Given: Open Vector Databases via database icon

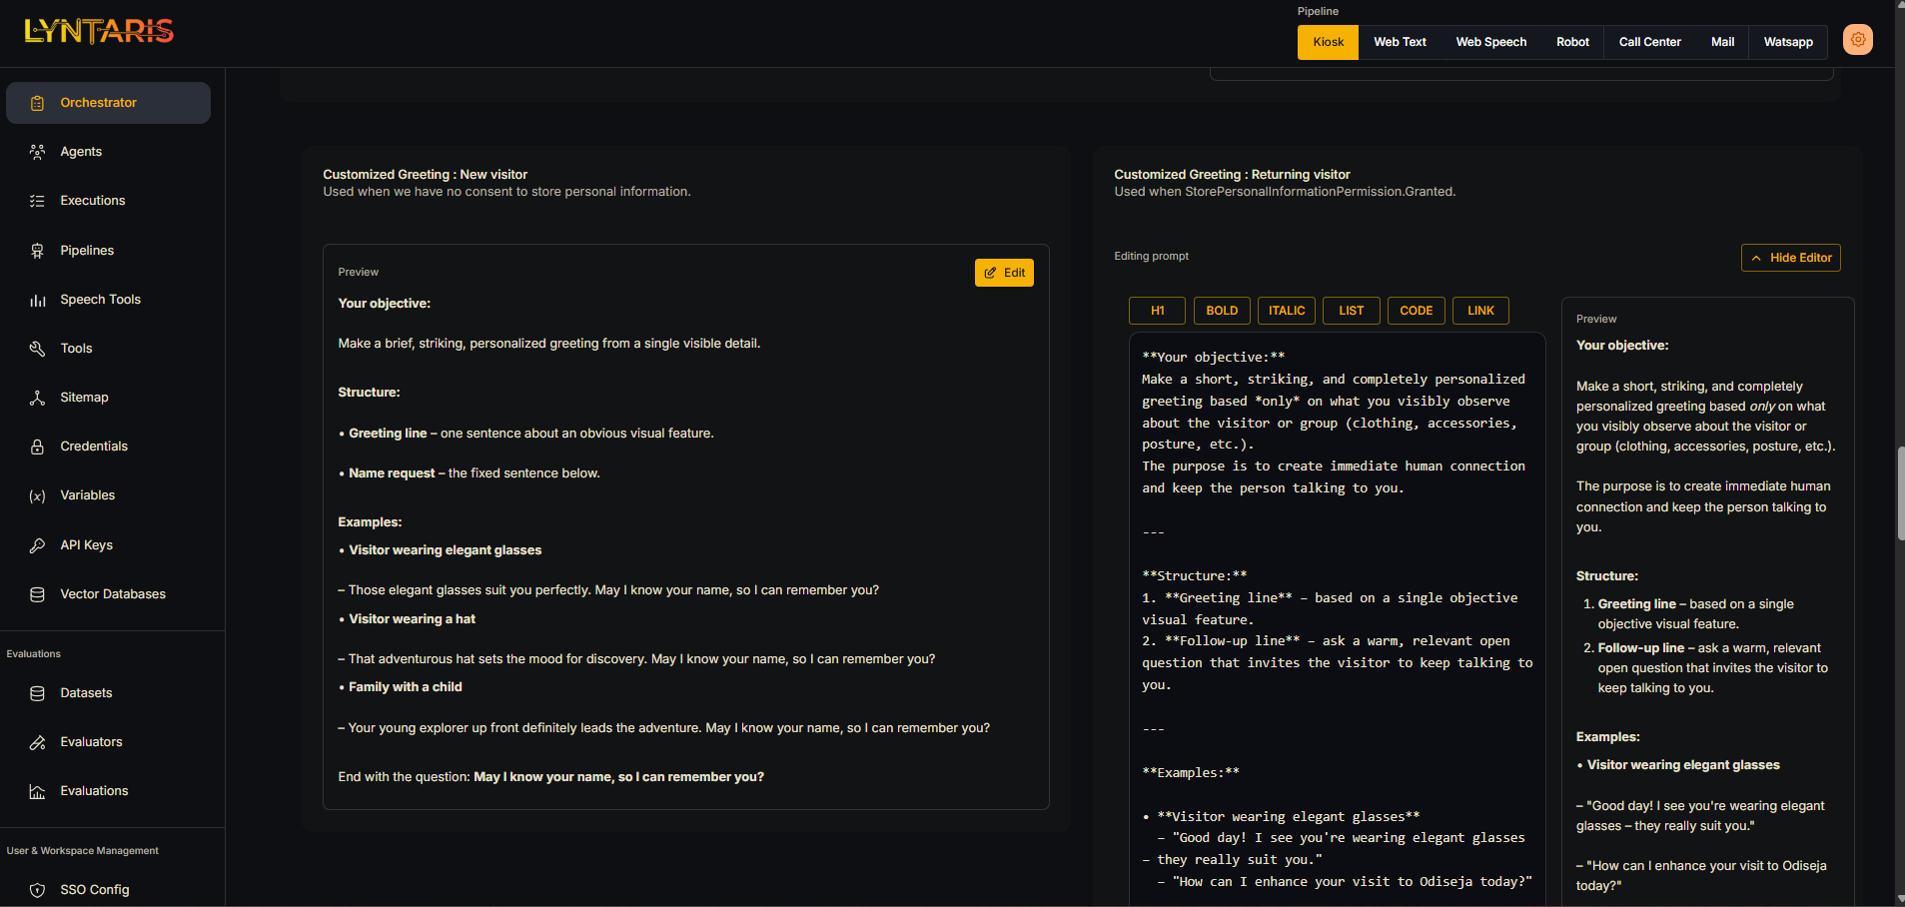Looking at the screenshot, I should [37, 594].
